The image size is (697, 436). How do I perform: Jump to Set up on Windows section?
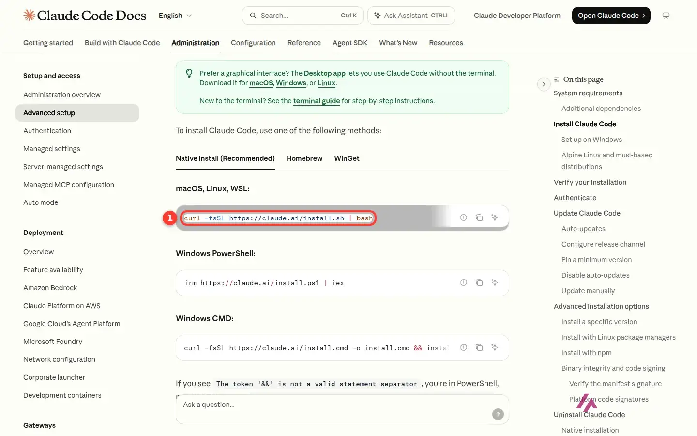click(591, 140)
